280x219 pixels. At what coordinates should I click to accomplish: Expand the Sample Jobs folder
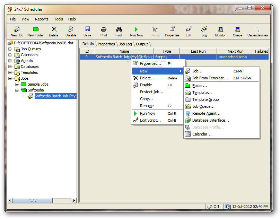coord(17,84)
